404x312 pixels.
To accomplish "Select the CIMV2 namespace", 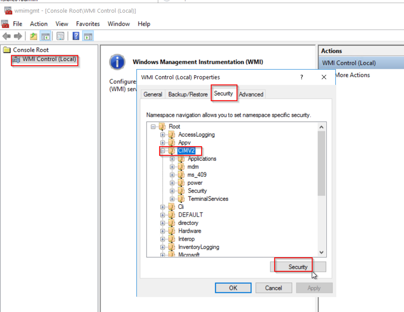I will coord(186,150).
